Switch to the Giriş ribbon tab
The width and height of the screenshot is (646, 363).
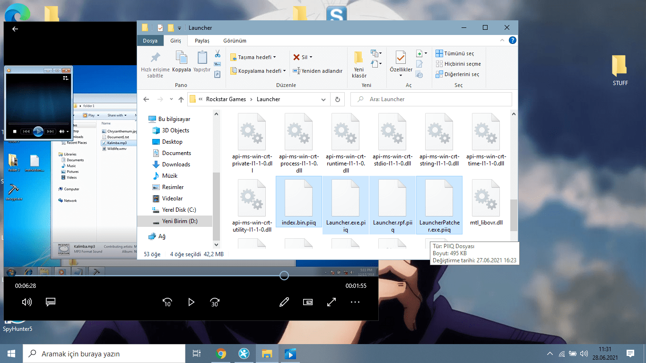(x=176, y=41)
